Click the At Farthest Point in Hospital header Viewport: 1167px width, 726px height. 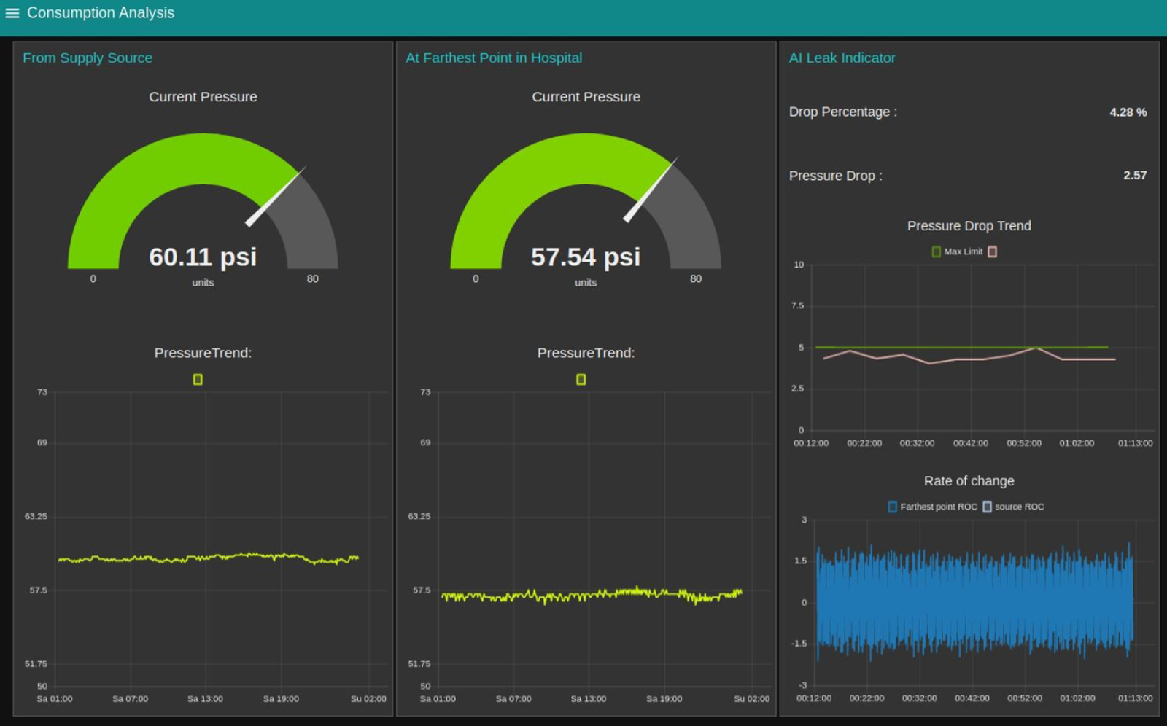point(494,58)
